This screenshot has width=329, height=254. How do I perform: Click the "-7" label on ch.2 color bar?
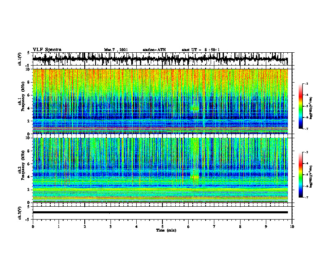pos(306,197)
